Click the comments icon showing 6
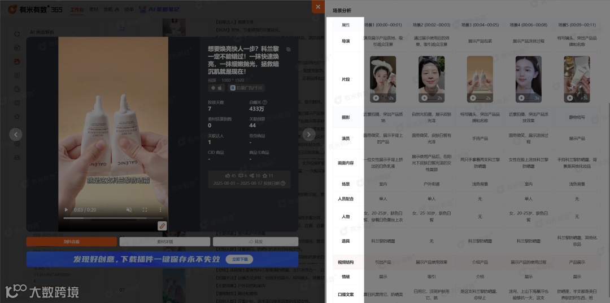 pos(241,176)
